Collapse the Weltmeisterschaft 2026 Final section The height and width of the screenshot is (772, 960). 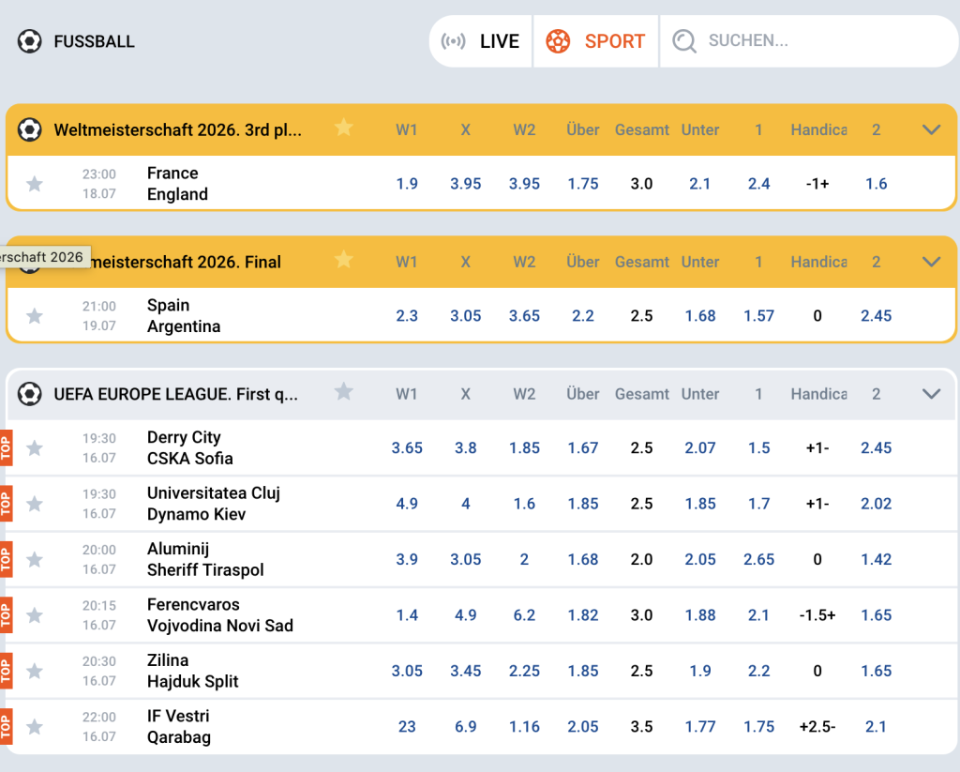click(931, 262)
